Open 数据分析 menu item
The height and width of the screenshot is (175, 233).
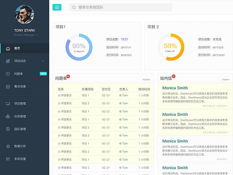(x=20, y=146)
